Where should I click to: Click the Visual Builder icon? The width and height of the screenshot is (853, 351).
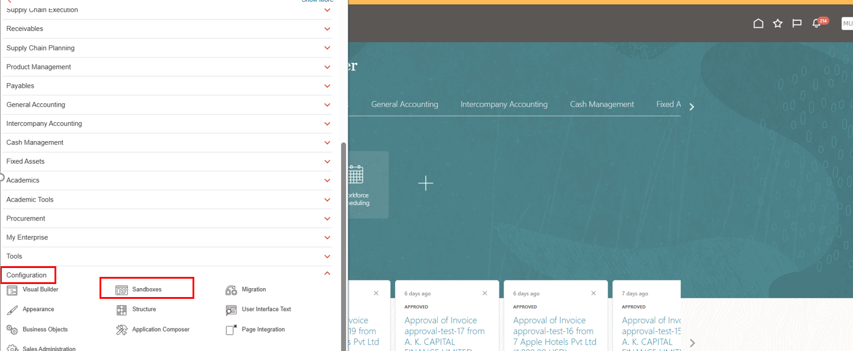click(x=12, y=291)
